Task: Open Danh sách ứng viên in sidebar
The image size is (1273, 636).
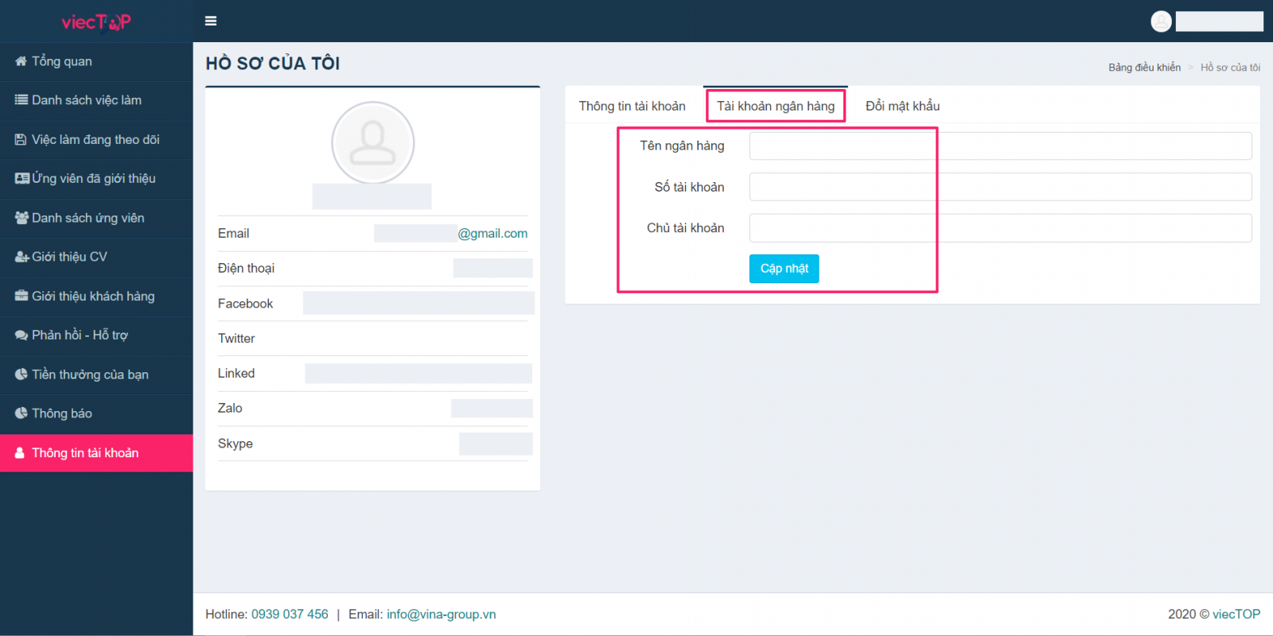Action: (96, 218)
